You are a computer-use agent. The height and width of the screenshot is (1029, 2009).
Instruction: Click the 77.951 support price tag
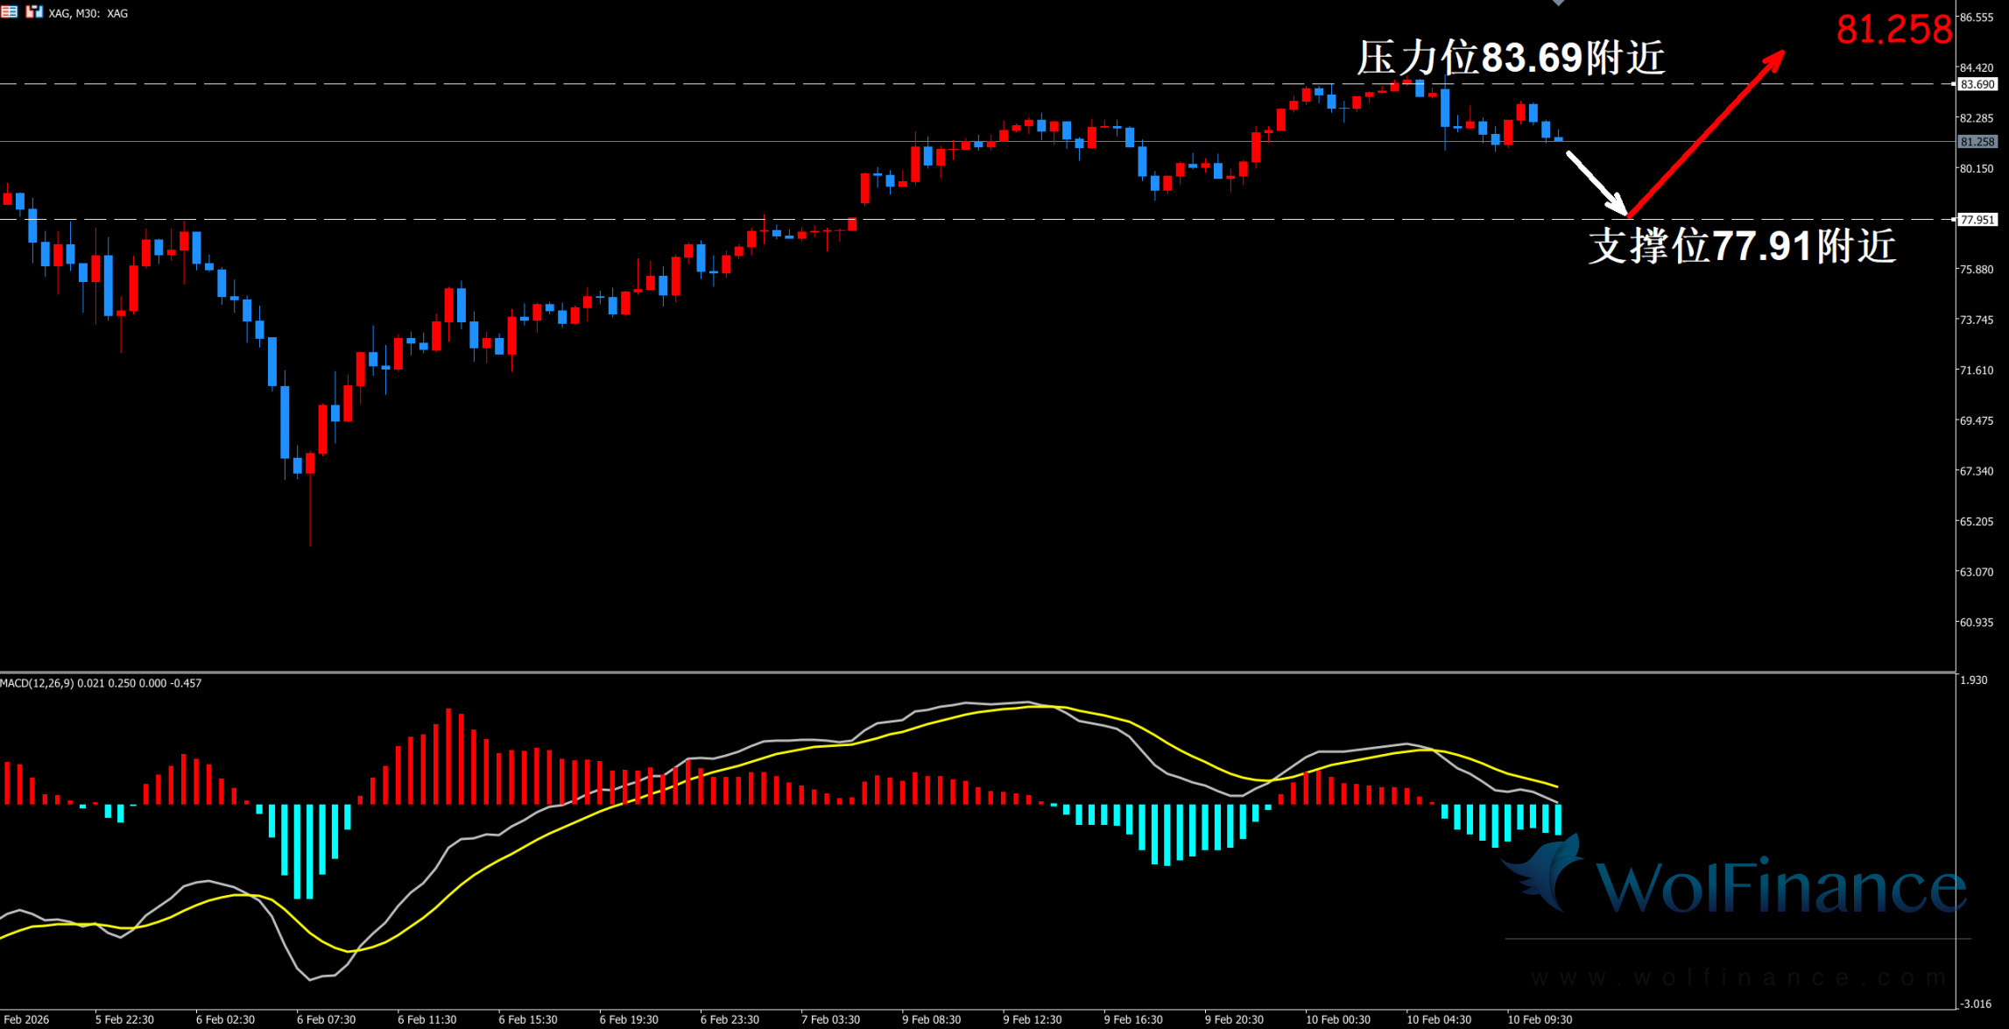[x=1977, y=220]
